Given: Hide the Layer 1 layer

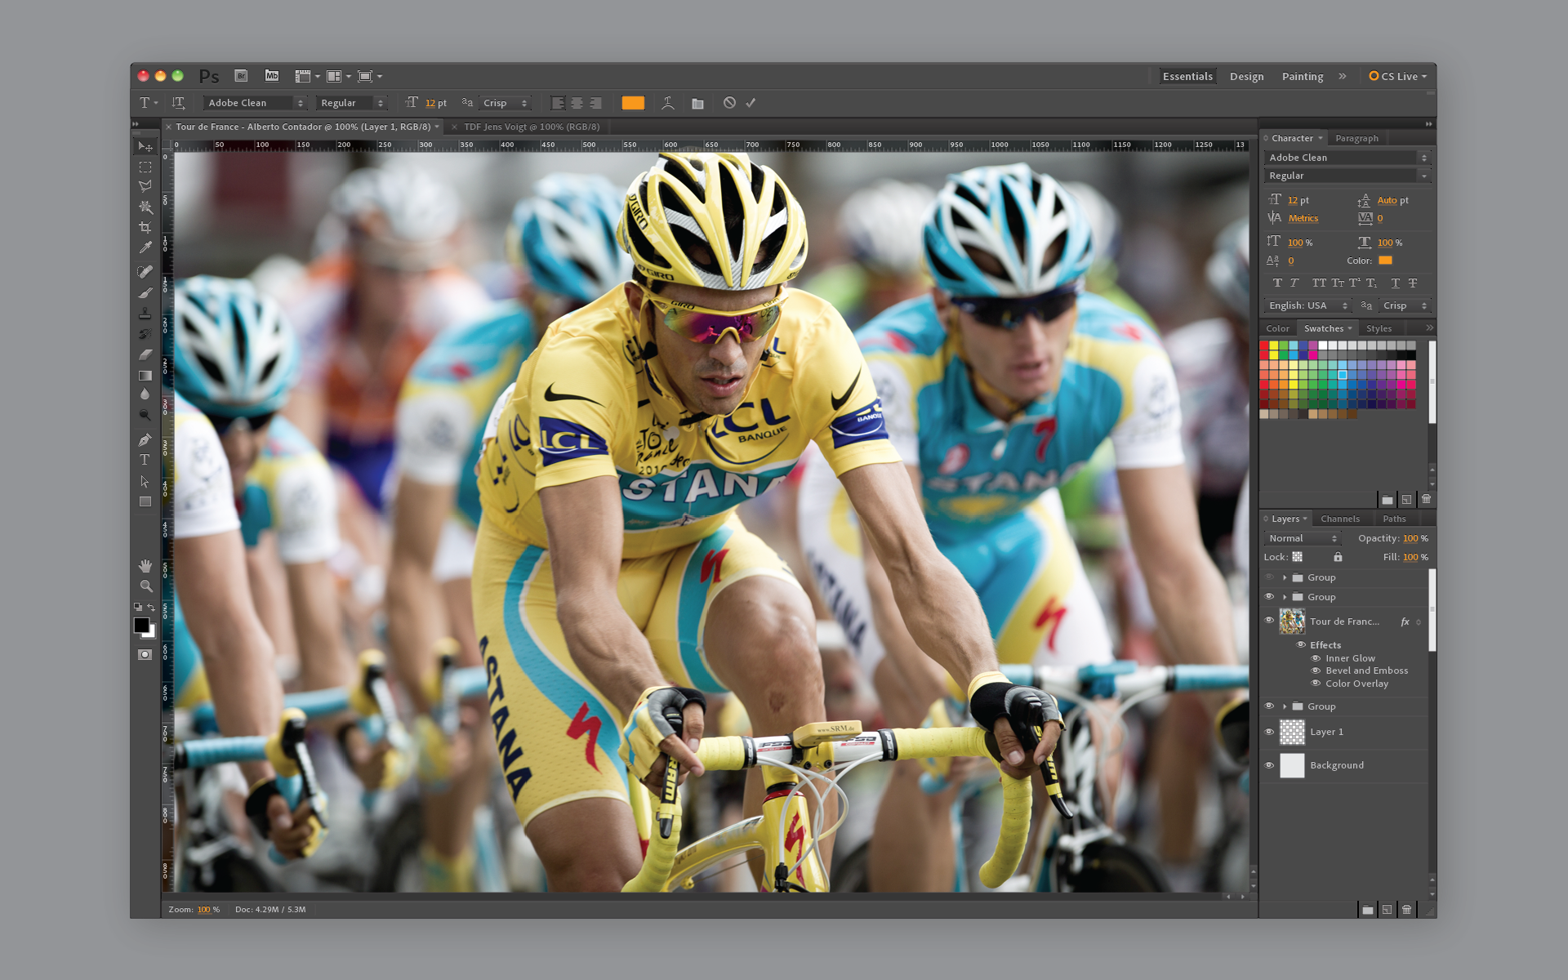Looking at the screenshot, I should point(1269,732).
